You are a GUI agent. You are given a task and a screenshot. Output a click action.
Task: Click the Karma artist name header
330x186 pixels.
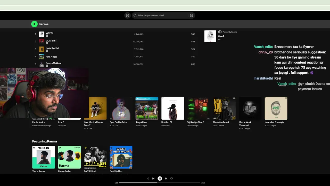[x=44, y=24]
